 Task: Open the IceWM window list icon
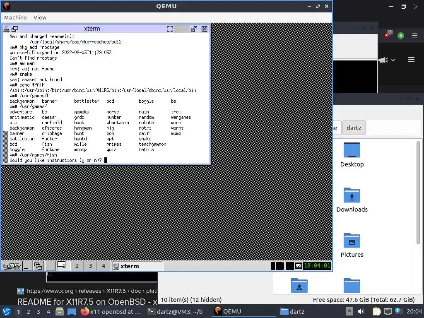pos(38,266)
